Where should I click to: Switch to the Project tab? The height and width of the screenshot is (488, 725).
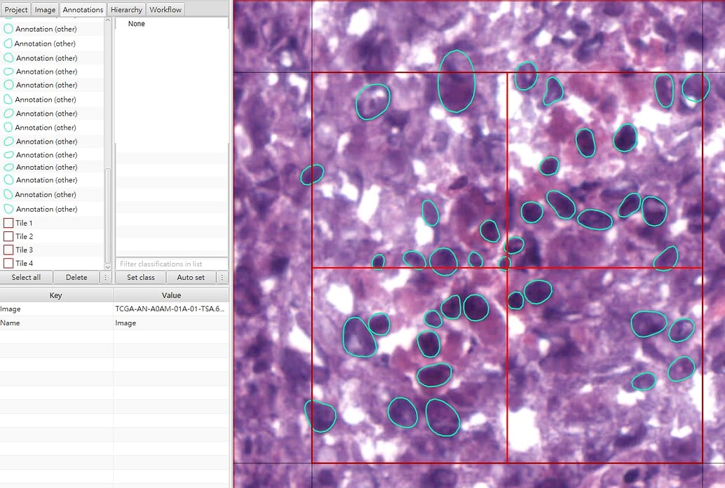coord(15,9)
